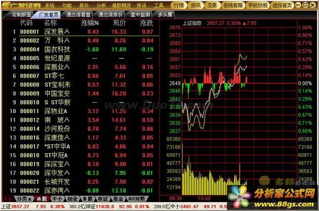
Task: Switch to the 广发首页 tab
Action: [49, 15]
